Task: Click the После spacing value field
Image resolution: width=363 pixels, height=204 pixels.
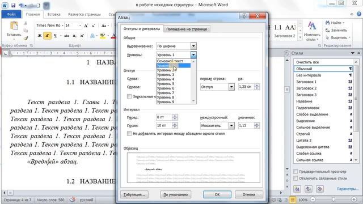Action: [164, 126]
